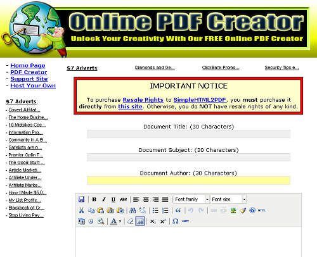Image resolution: width=317 pixels, height=257 pixels.
Task: Click the Undo arrow icon
Action: pyautogui.click(x=191, y=210)
